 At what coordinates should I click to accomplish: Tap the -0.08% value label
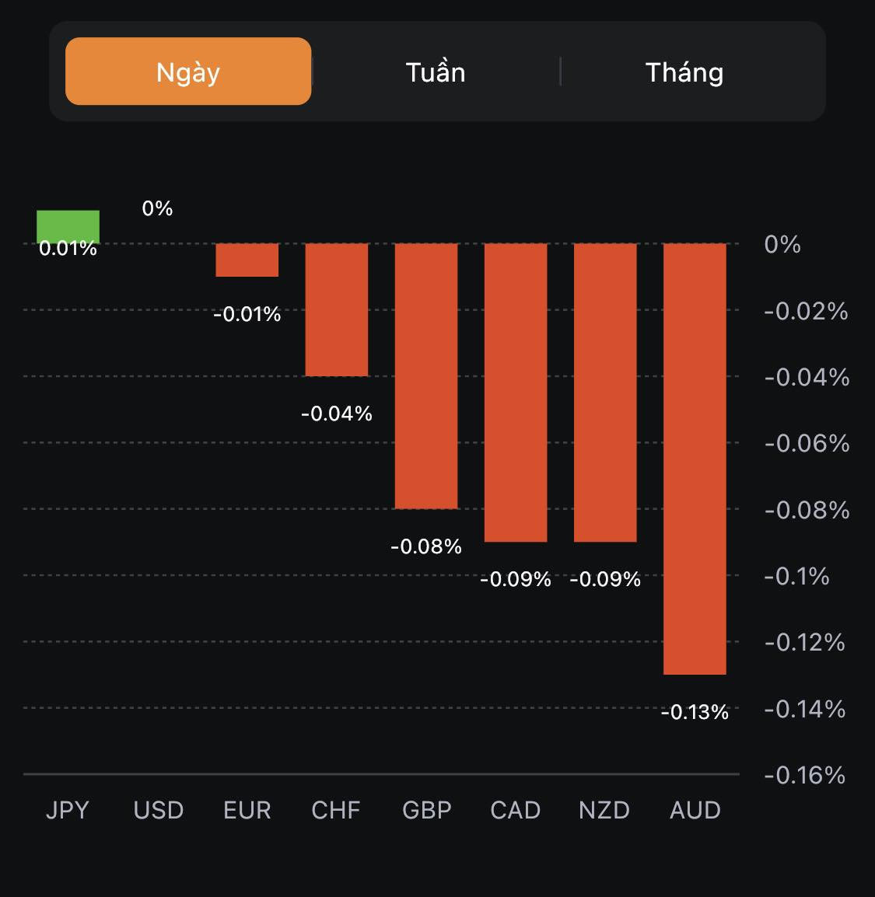click(x=426, y=546)
